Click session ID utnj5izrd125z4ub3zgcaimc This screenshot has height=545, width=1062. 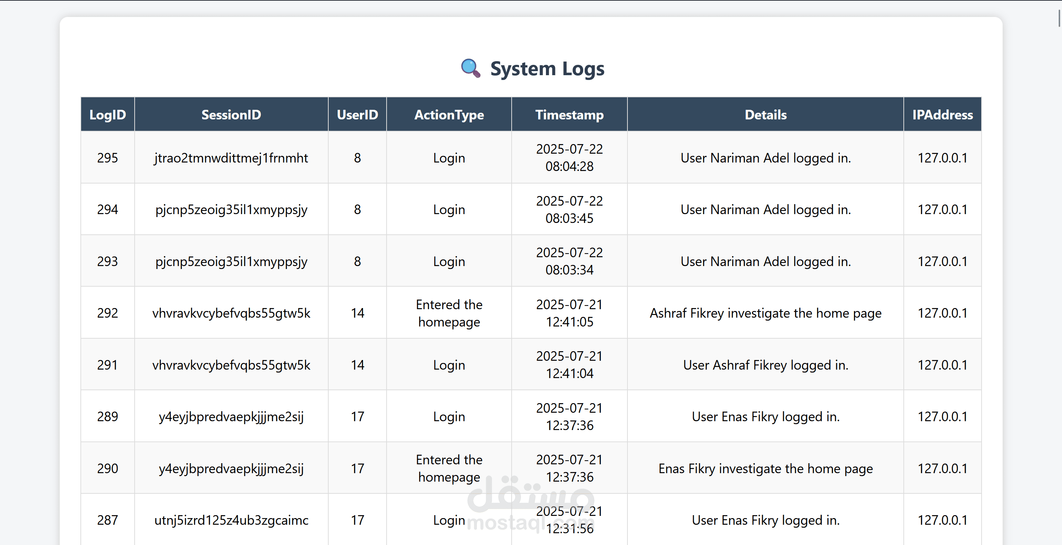(x=231, y=520)
